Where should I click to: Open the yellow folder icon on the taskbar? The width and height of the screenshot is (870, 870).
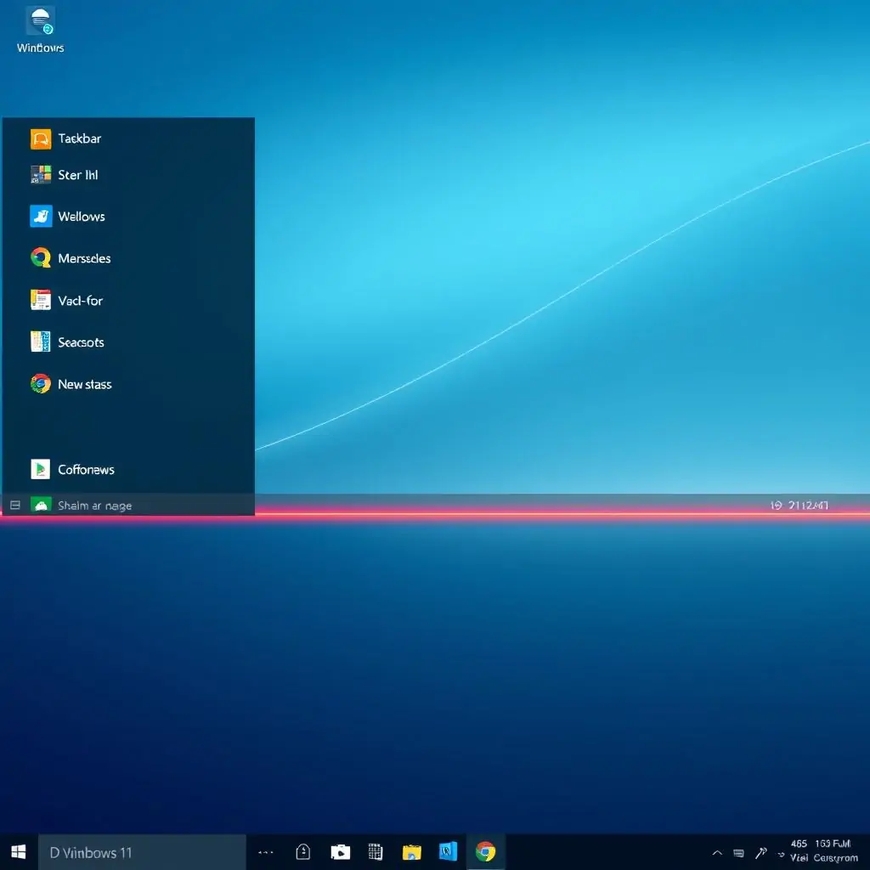[x=411, y=851]
